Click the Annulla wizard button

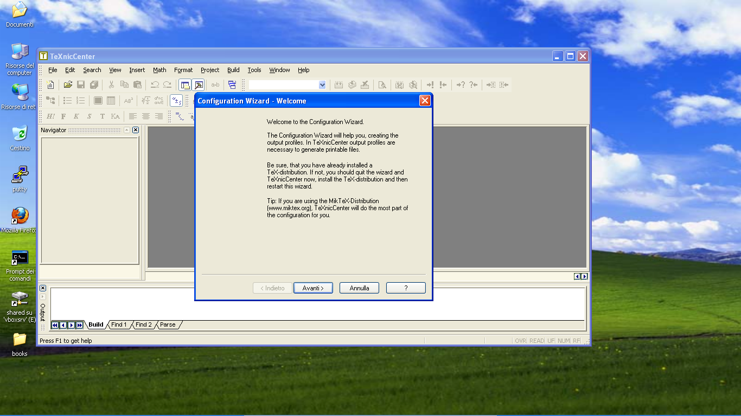tap(359, 288)
